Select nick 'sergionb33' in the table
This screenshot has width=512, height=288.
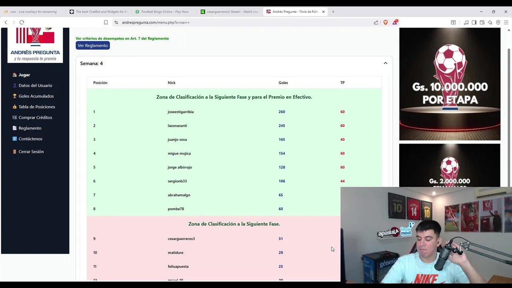coord(177,181)
